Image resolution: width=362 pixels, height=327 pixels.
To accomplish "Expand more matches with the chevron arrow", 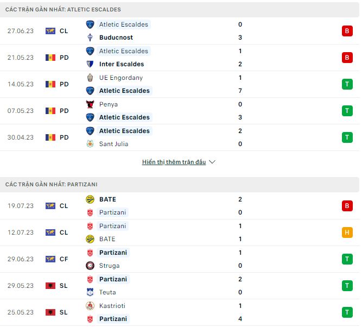I will pyautogui.click(x=212, y=162).
